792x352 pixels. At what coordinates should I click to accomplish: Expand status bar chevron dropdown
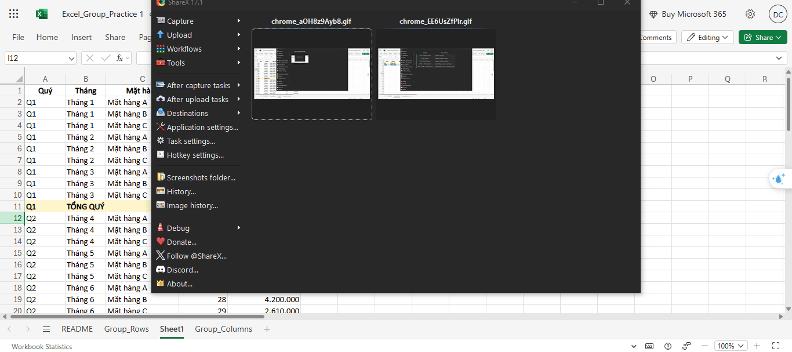[634, 346]
